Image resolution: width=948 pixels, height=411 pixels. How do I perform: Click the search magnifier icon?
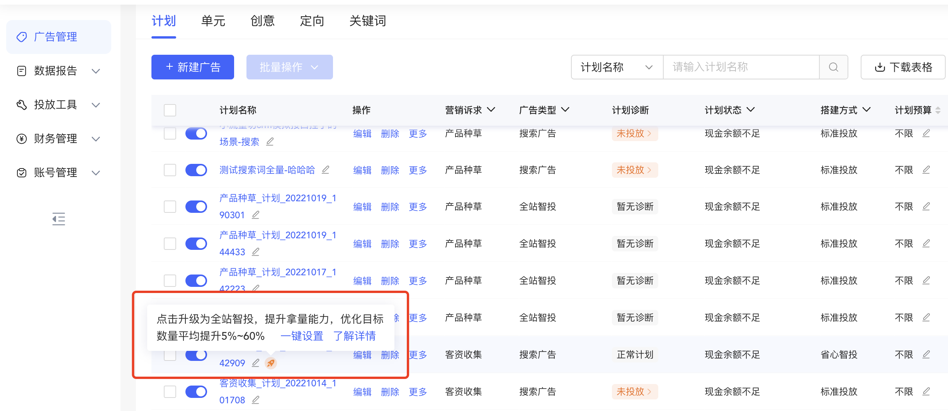click(834, 67)
